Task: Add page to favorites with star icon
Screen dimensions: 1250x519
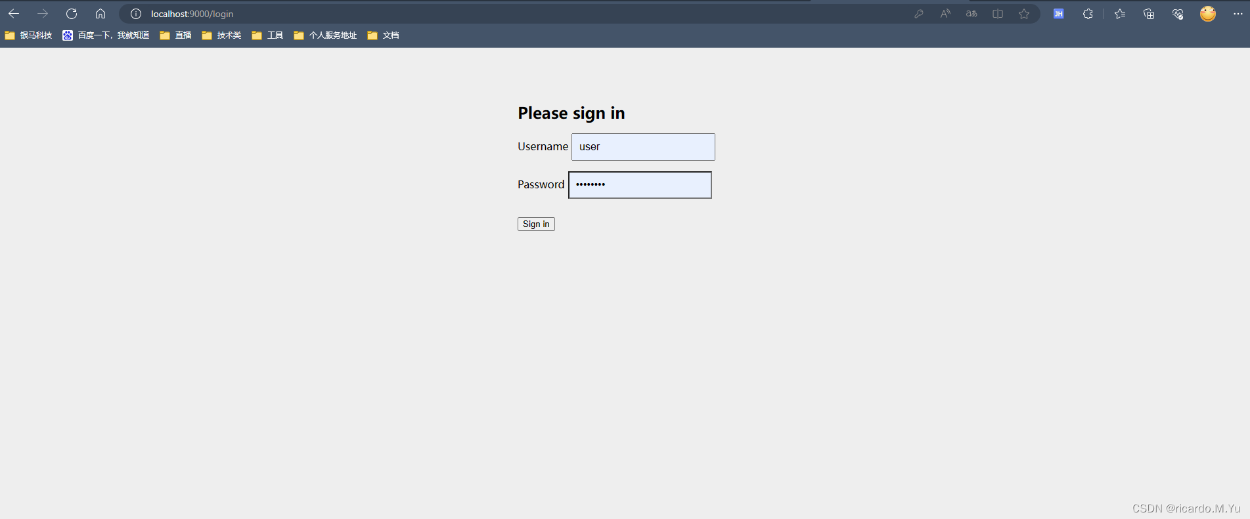Action: (1024, 14)
